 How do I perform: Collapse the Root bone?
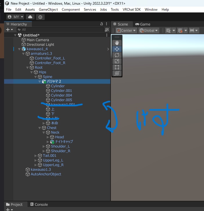27,68
